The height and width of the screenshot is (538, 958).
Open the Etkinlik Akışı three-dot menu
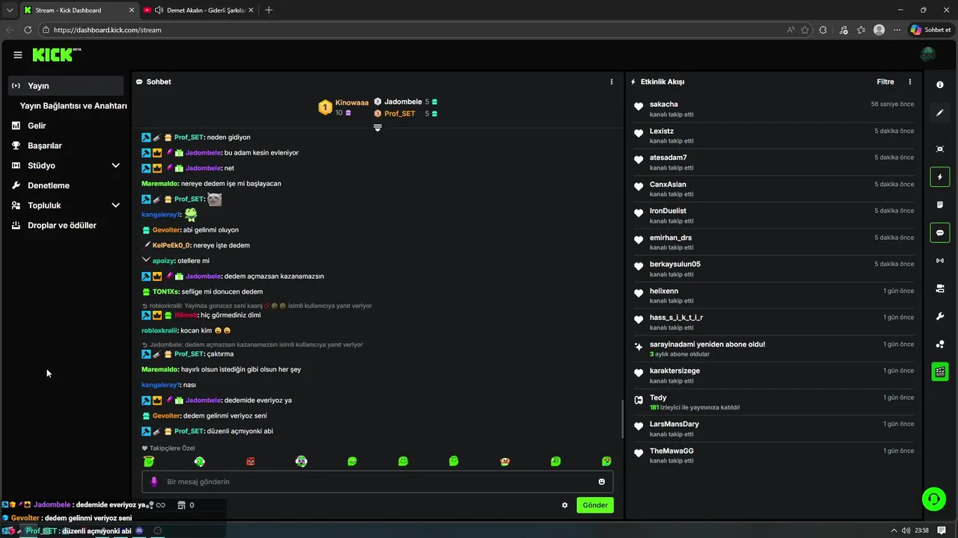pyautogui.click(x=910, y=81)
